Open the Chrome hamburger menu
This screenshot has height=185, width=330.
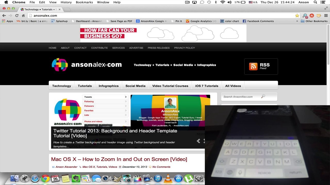[x=326, y=15]
